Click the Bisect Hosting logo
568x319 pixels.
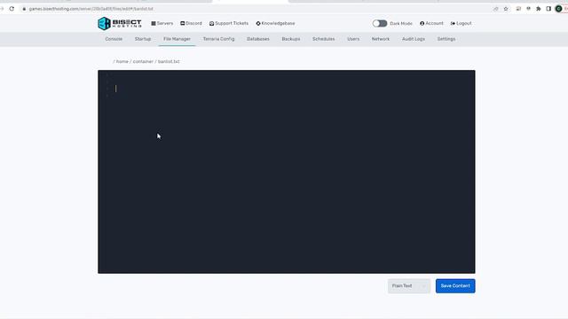coord(120,24)
